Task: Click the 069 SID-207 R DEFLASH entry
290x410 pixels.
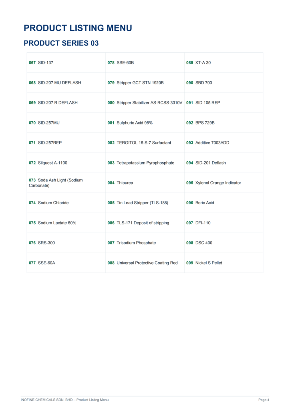Action: [x=53, y=103]
